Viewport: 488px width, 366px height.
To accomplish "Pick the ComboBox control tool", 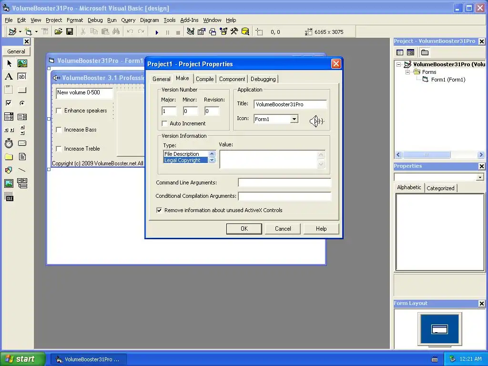I will click(x=9, y=117).
